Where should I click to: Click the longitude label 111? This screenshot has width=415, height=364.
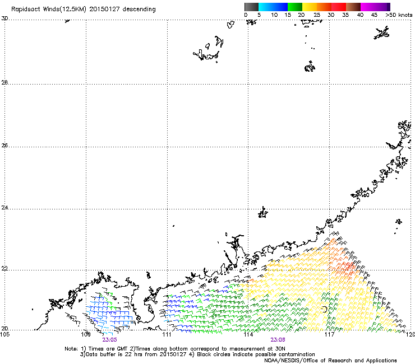click(x=167, y=335)
